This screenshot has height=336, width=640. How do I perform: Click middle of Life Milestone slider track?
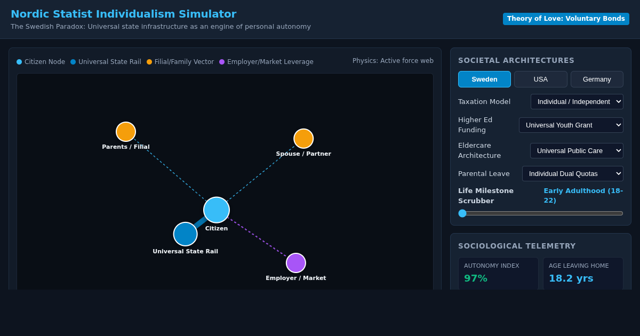click(541, 213)
